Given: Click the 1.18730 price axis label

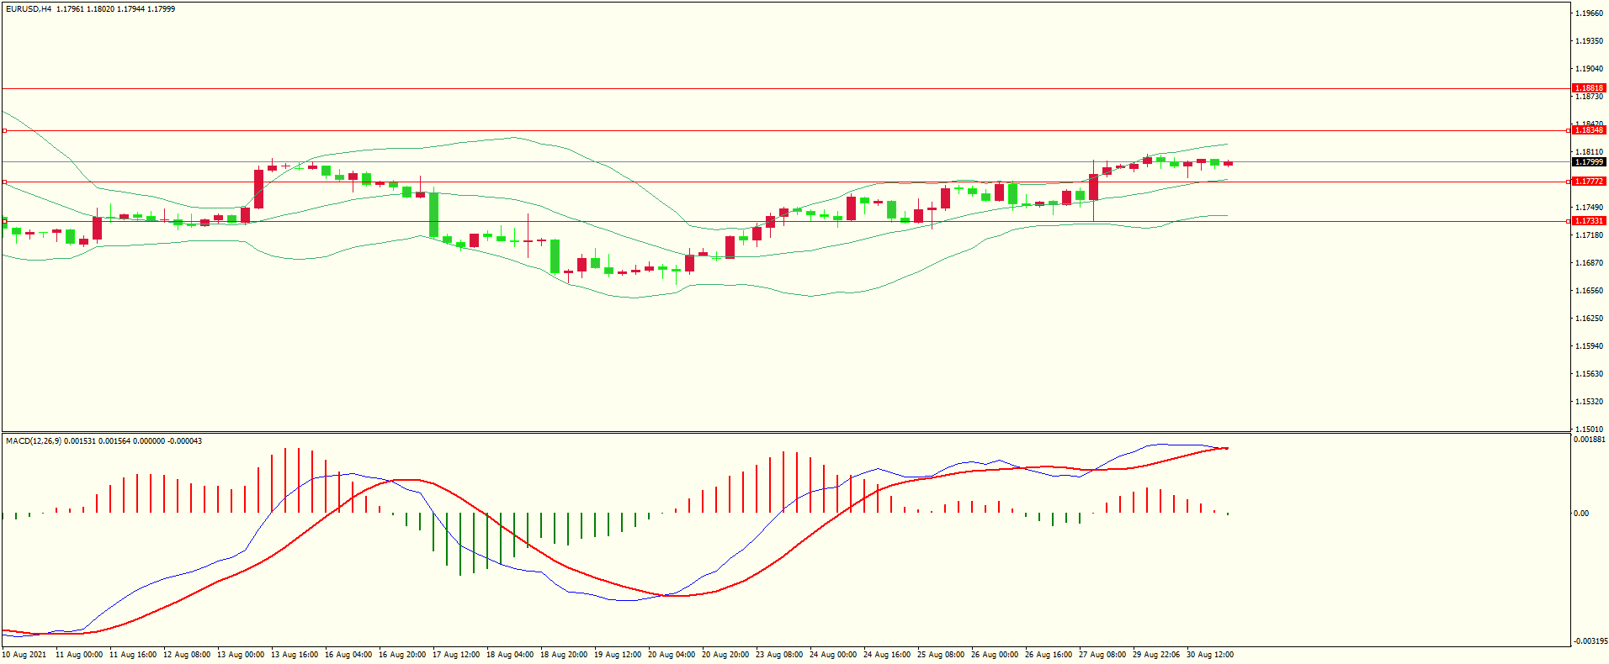Looking at the screenshot, I should click(x=1589, y=97).
